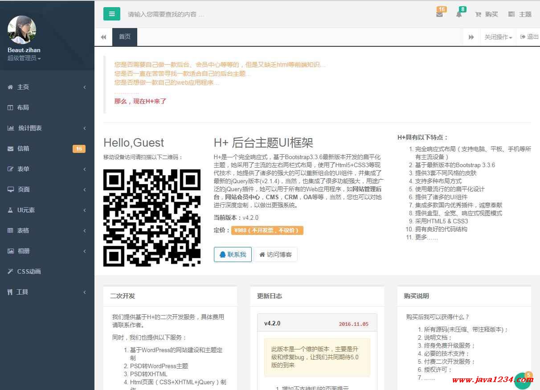Open the CSS动画 sidebar menu item
This screenshot has width=540, height=390.
coord(47,271)
